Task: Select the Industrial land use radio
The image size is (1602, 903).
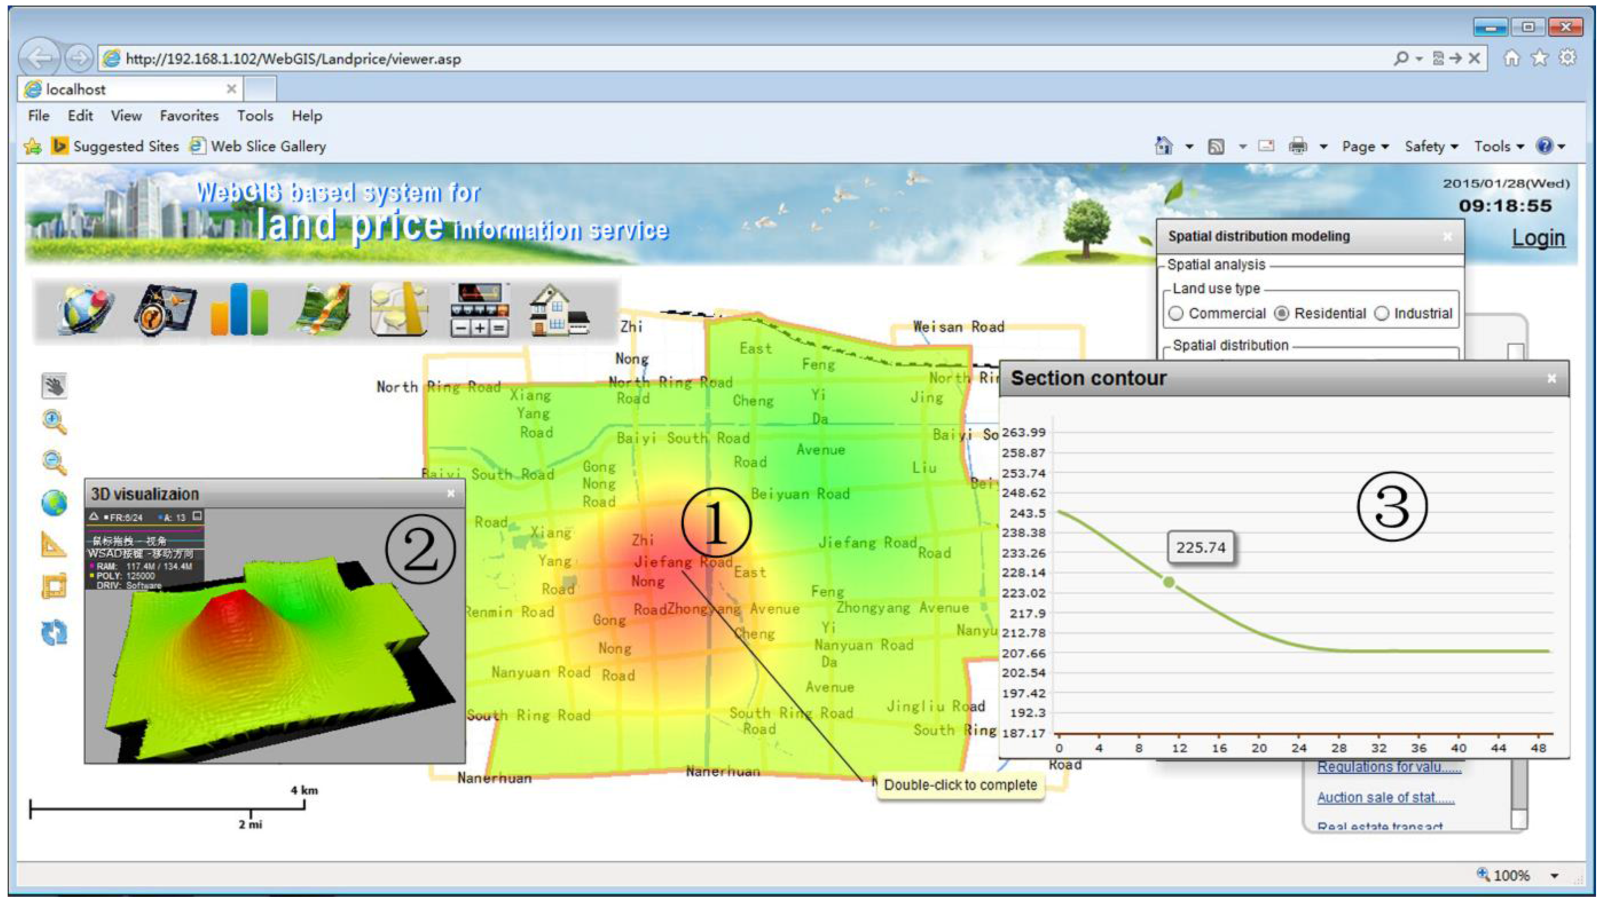Action: tap(1381, 314)
